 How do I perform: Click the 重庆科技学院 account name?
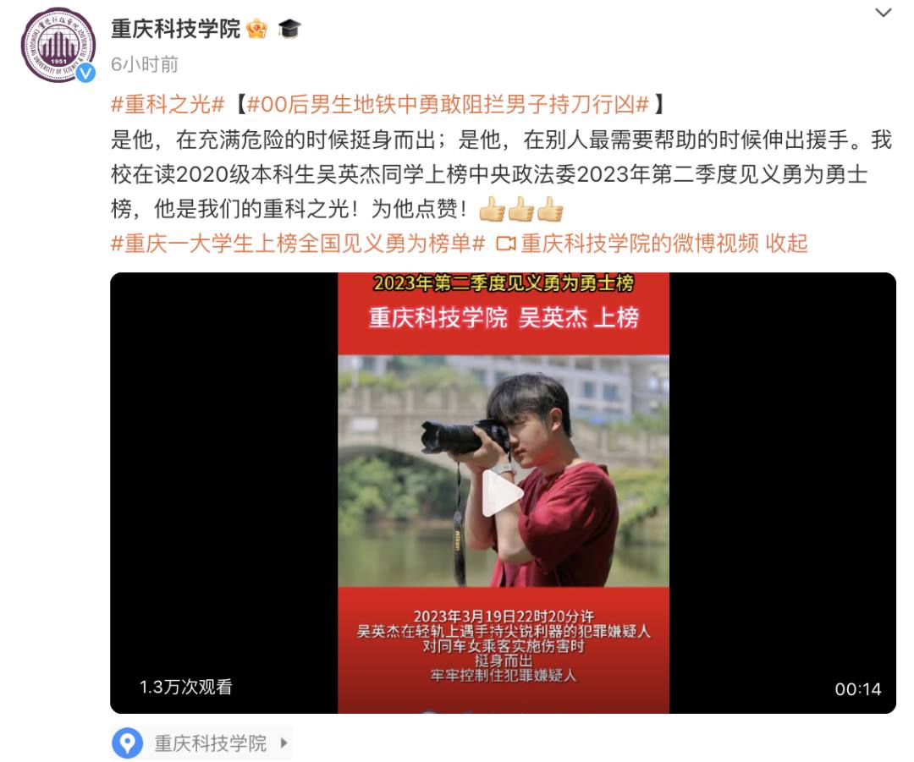(175, 29)
